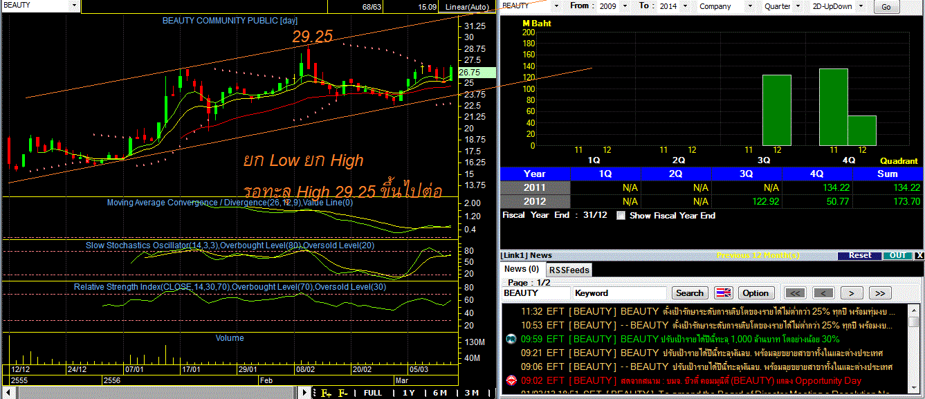Click the 50.77 cell for 4Q 2012
Screen dimensions: 925x399
click(817, 201)
